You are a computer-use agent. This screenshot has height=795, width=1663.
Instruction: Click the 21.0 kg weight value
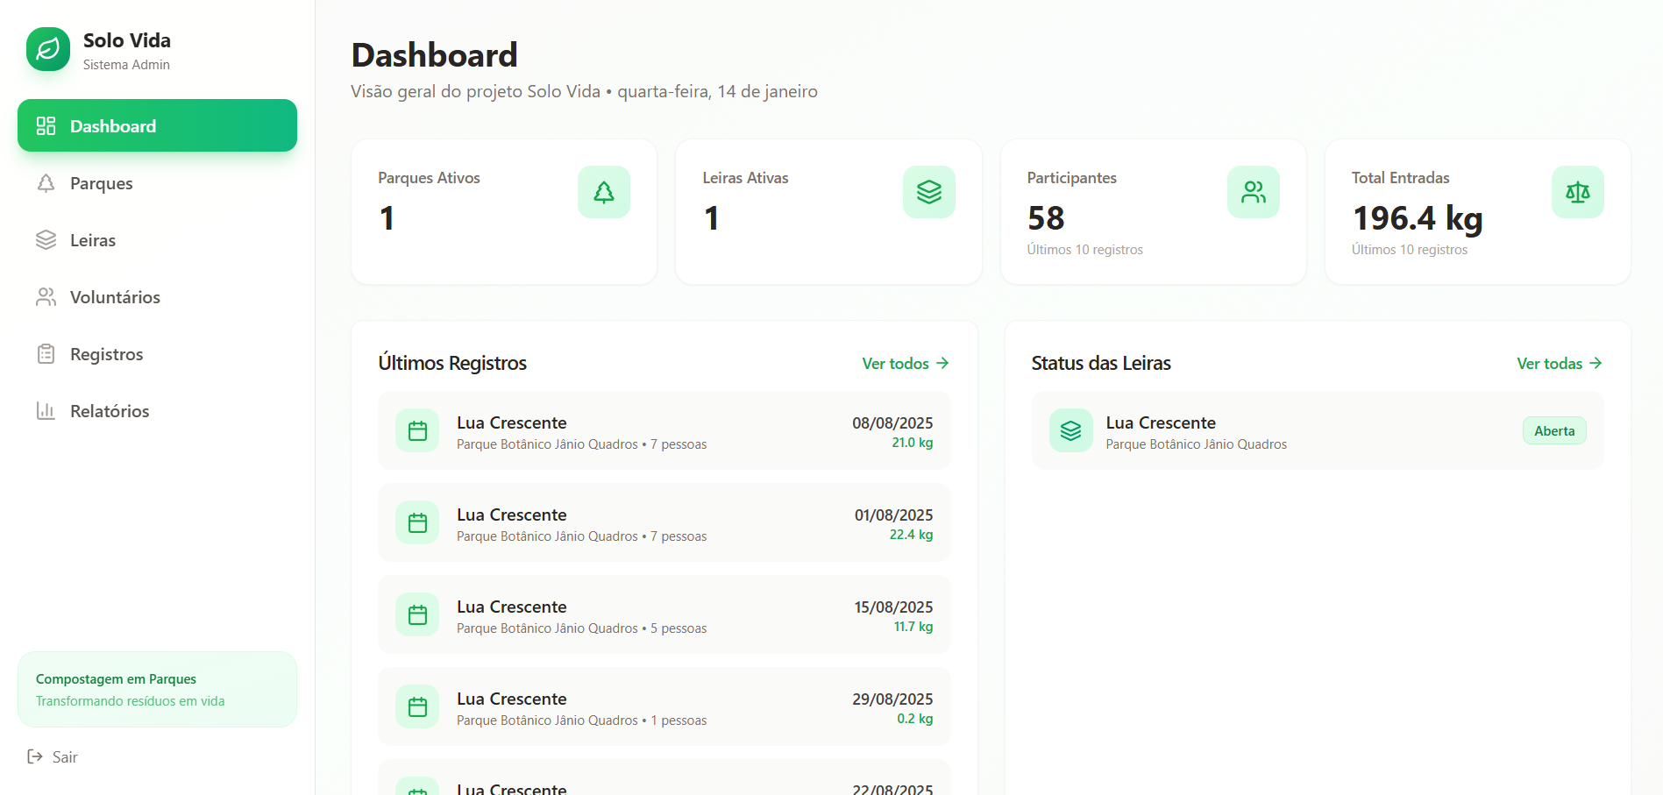click(x=913, y=443)
